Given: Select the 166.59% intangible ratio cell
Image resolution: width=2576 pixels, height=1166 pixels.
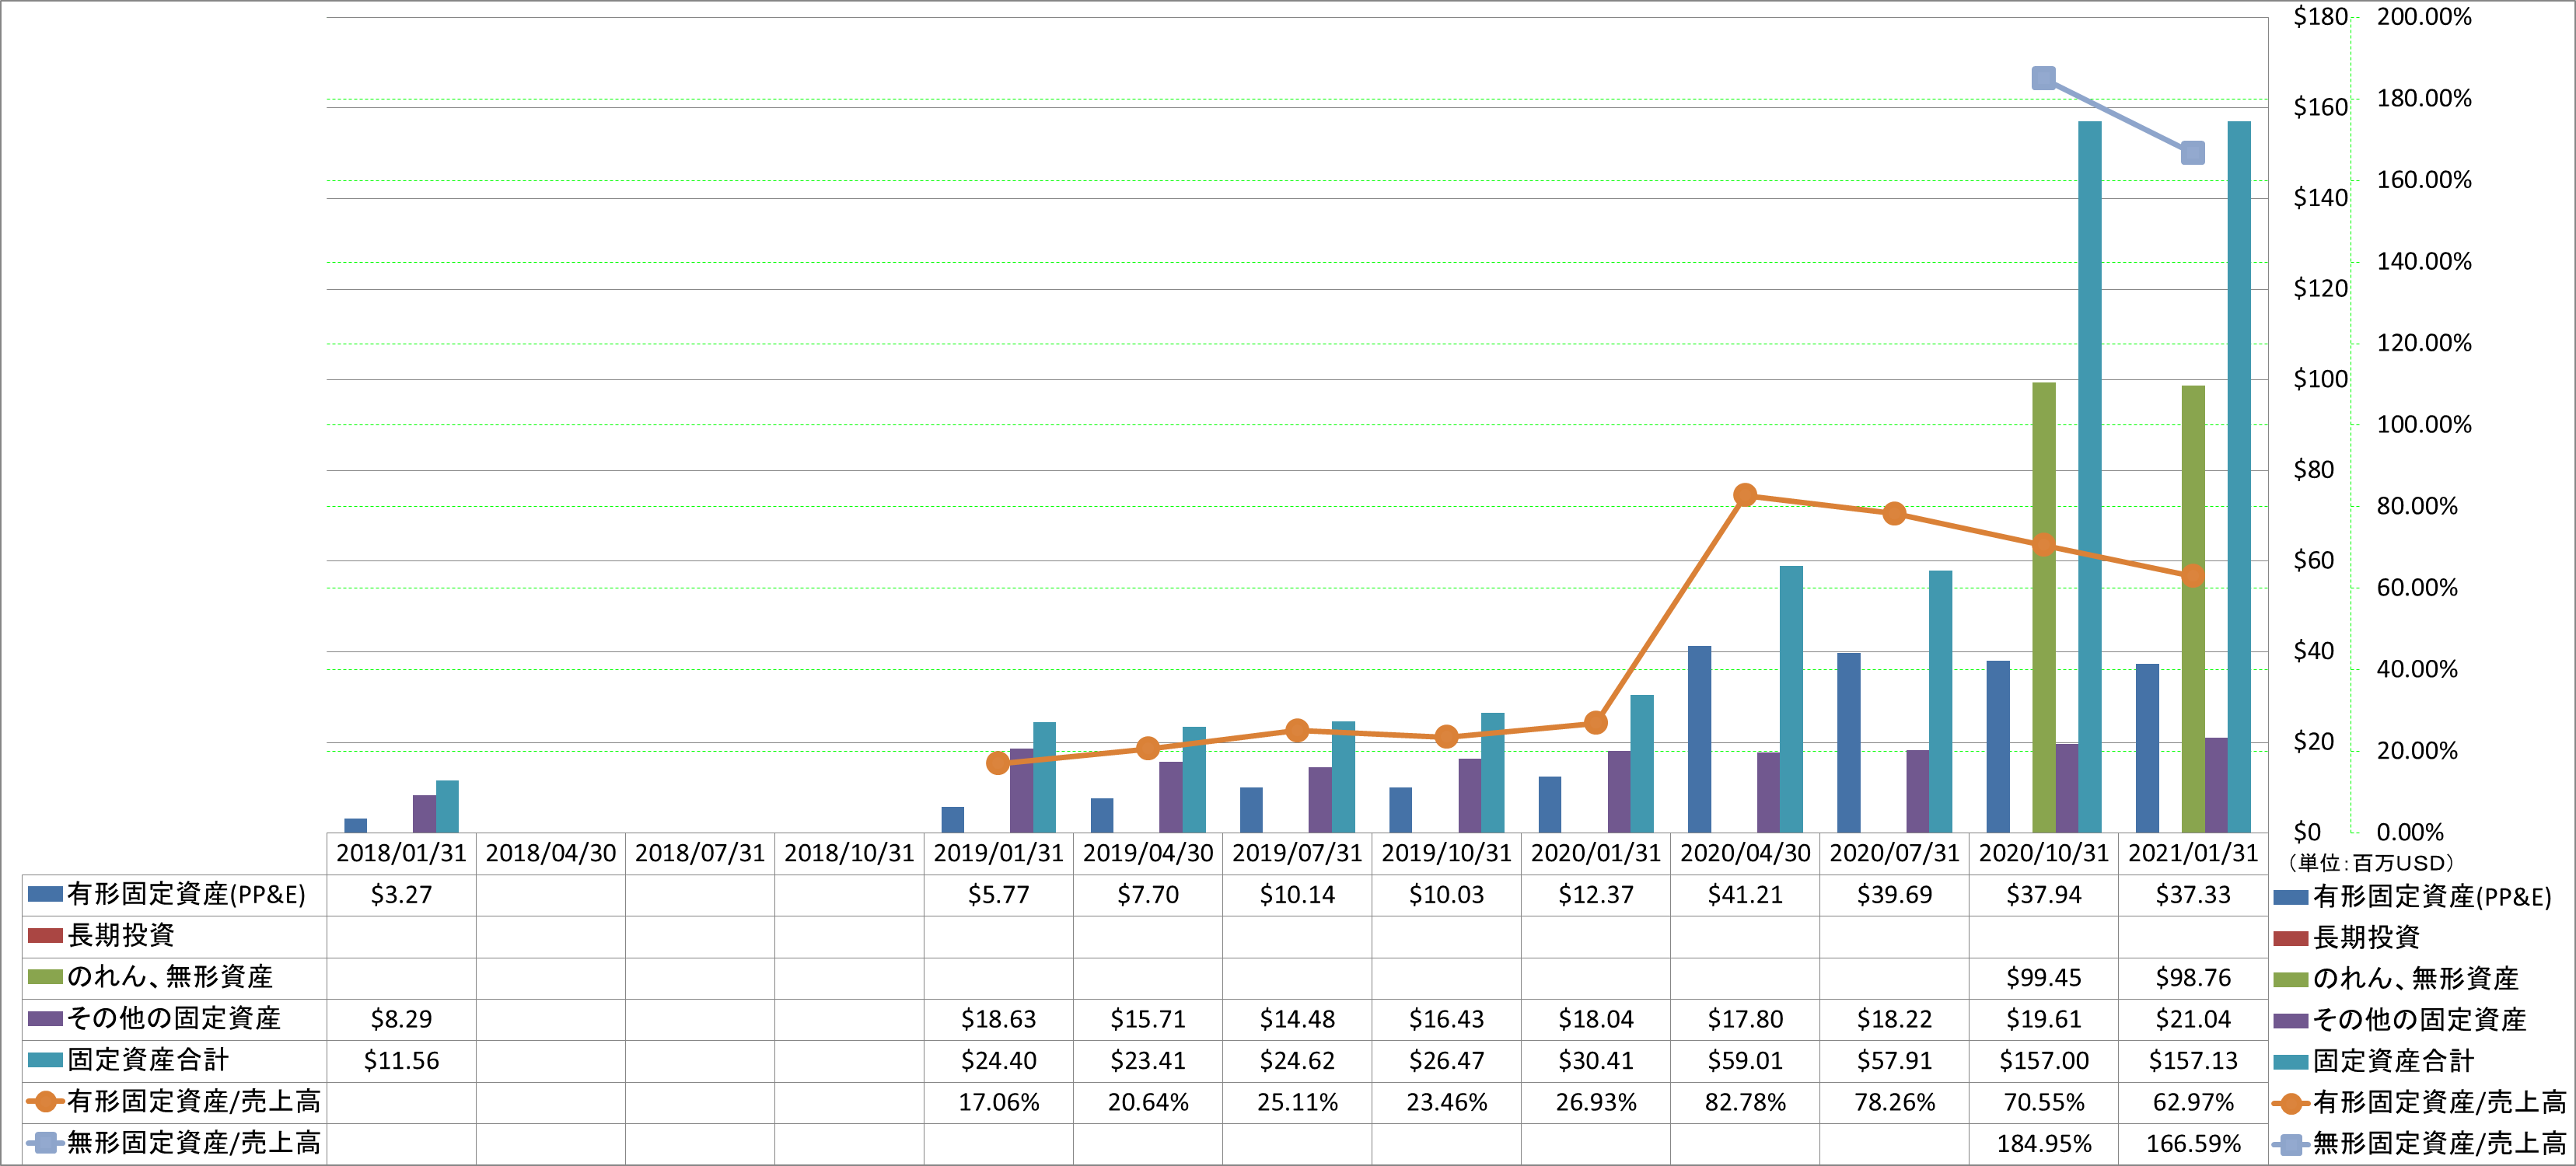Looking at the screenshot, I should point(2193,1143).
